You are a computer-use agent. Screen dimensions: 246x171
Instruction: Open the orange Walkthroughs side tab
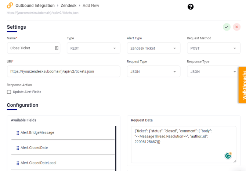tap(242, 85)
